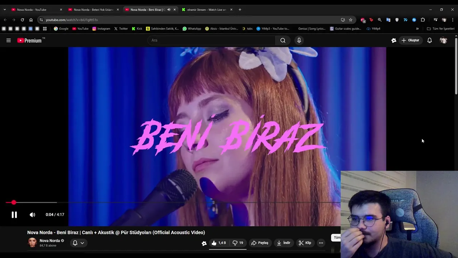Go back to the previous page
458x258 pixels.
[5, 20]
